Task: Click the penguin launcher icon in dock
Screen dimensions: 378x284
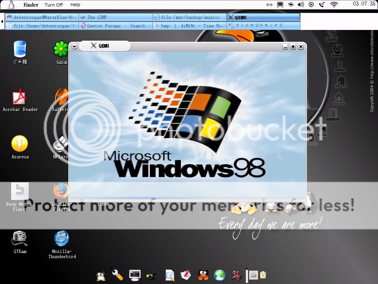Action: [x=101, y=275]
